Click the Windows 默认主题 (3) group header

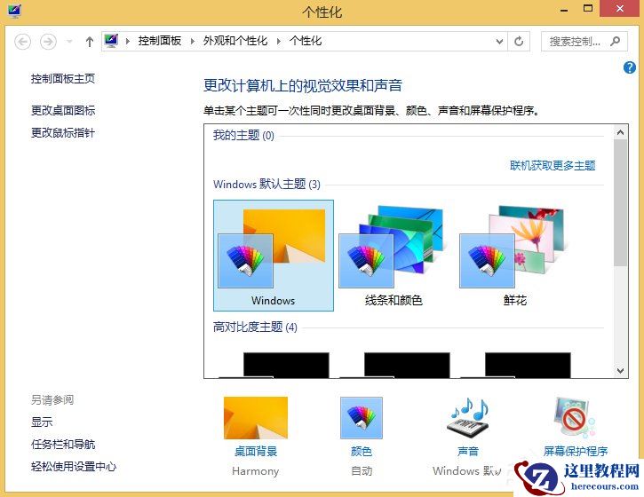point(266,184)
